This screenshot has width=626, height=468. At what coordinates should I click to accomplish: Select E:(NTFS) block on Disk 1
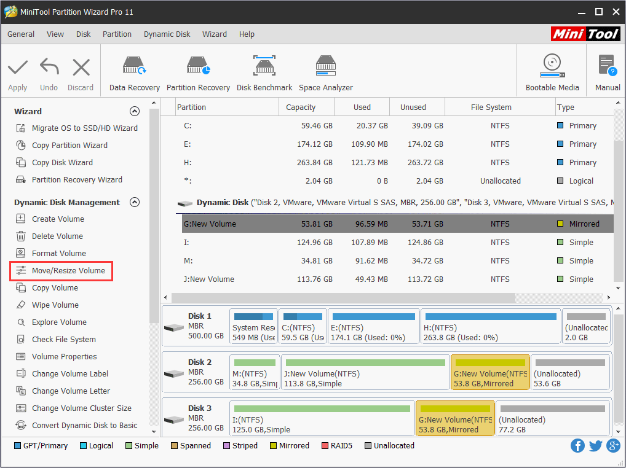pos(374,326)
